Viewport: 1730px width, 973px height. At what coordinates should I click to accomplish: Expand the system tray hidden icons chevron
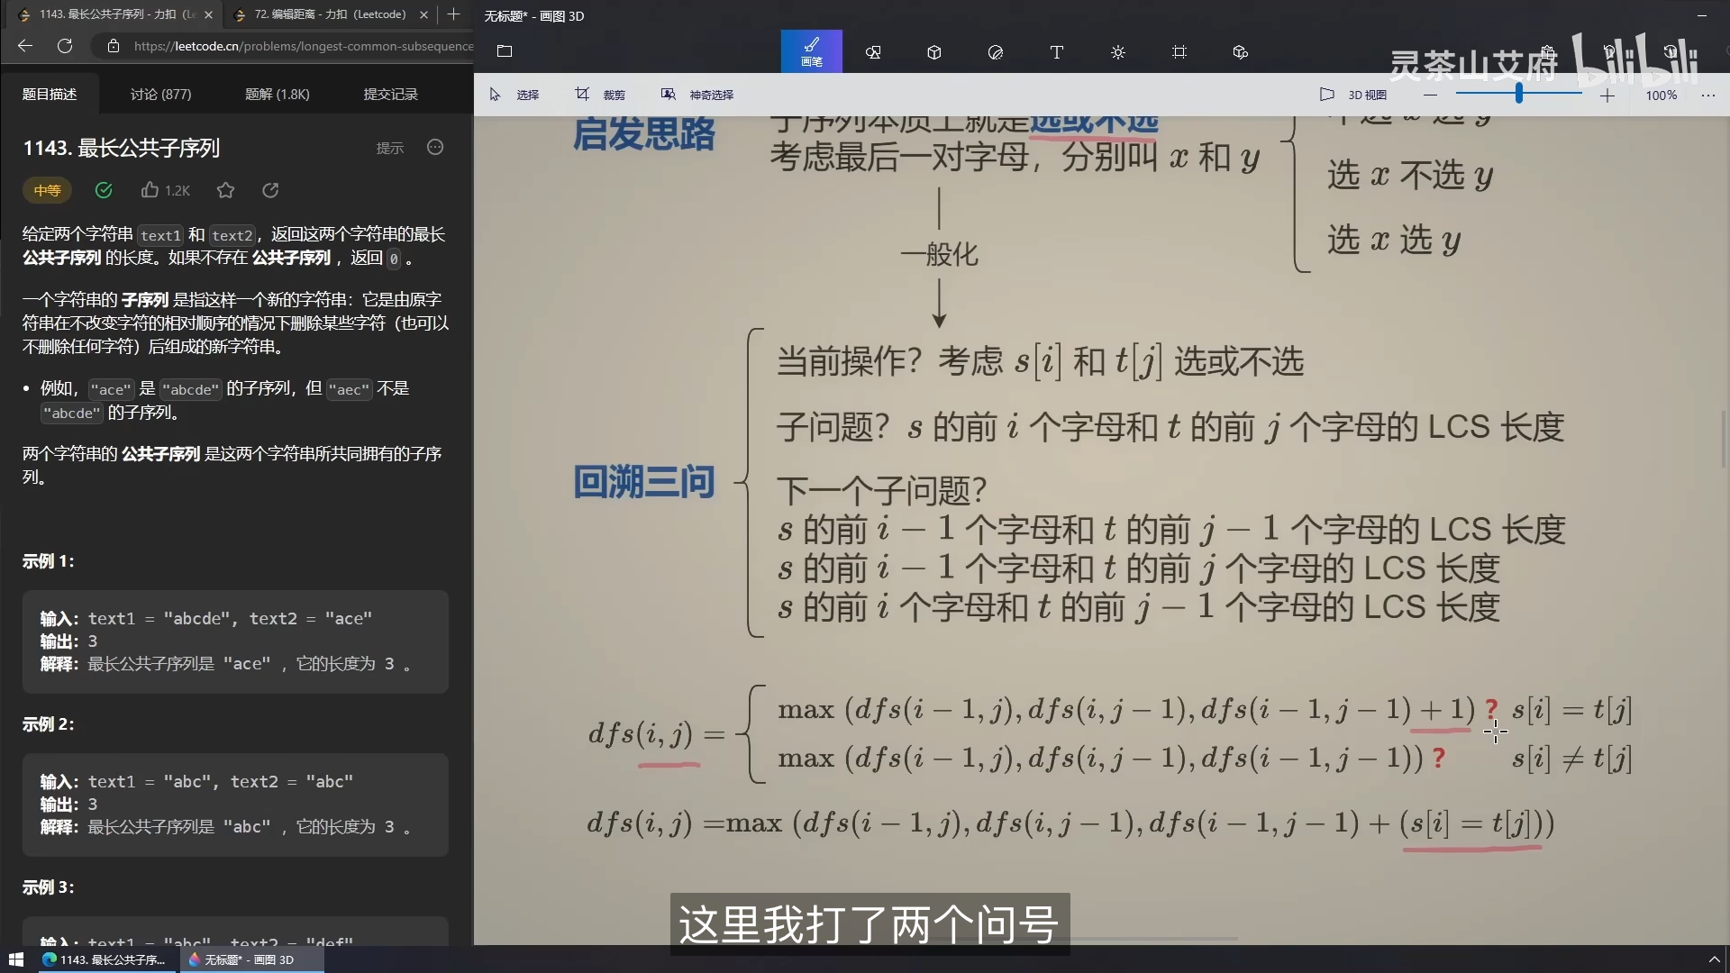click(1715, 959)
